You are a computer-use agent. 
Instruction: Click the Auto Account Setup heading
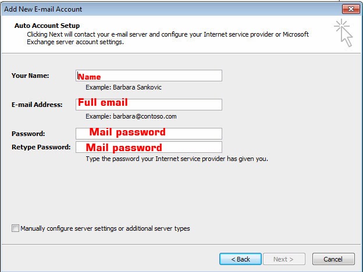tap(47, 26)
